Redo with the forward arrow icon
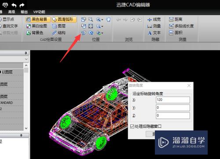Viewport: 220px width, 159px height. (22, 5)
